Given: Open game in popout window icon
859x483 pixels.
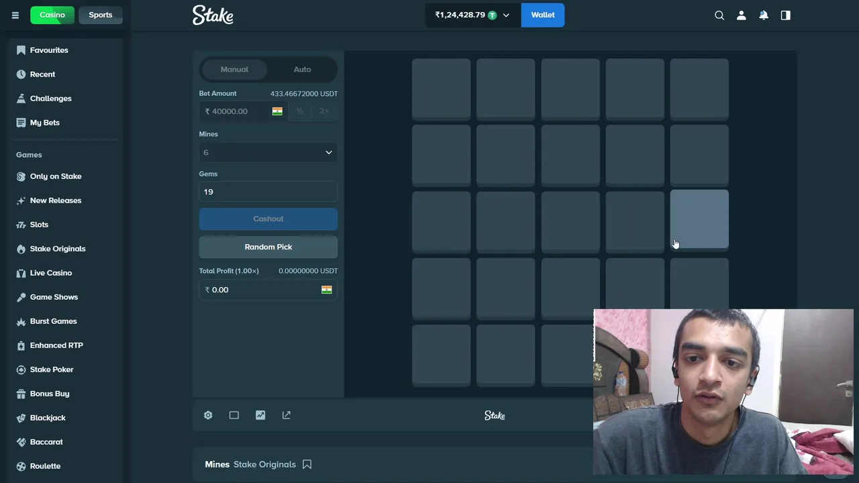Looking at the screenshot, I should point(287,415).
